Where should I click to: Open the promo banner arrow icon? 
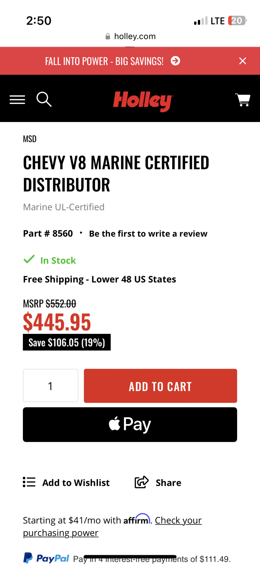[175, 61]
